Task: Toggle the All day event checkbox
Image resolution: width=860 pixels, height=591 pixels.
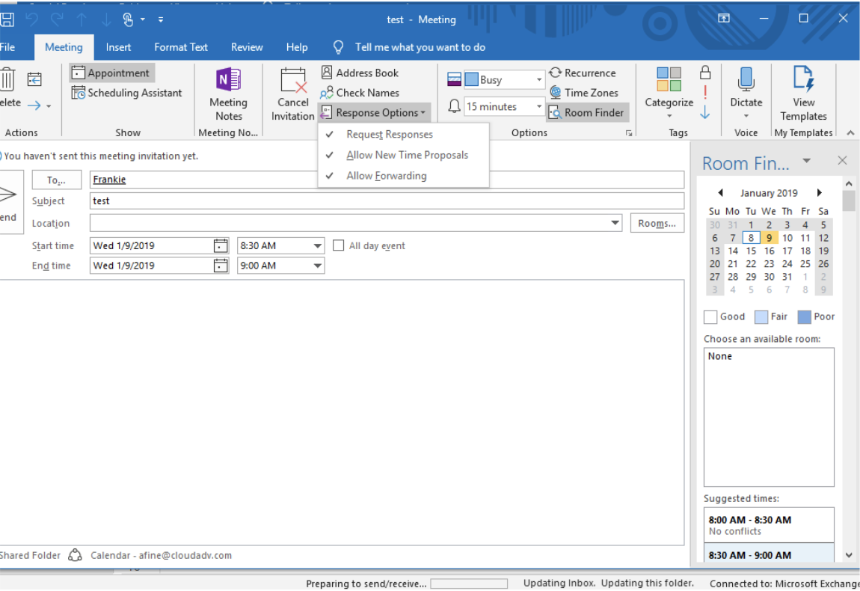Action: (x=339, y=245)
